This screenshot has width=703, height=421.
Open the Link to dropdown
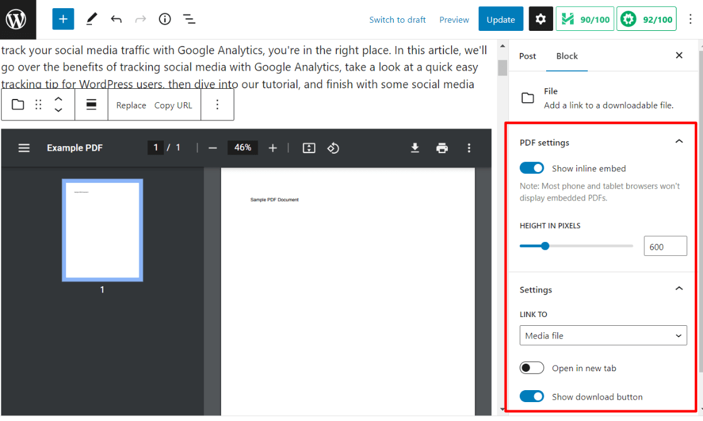[x=603, y=335]
